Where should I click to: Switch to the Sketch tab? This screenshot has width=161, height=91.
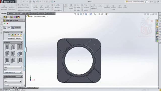11,13
